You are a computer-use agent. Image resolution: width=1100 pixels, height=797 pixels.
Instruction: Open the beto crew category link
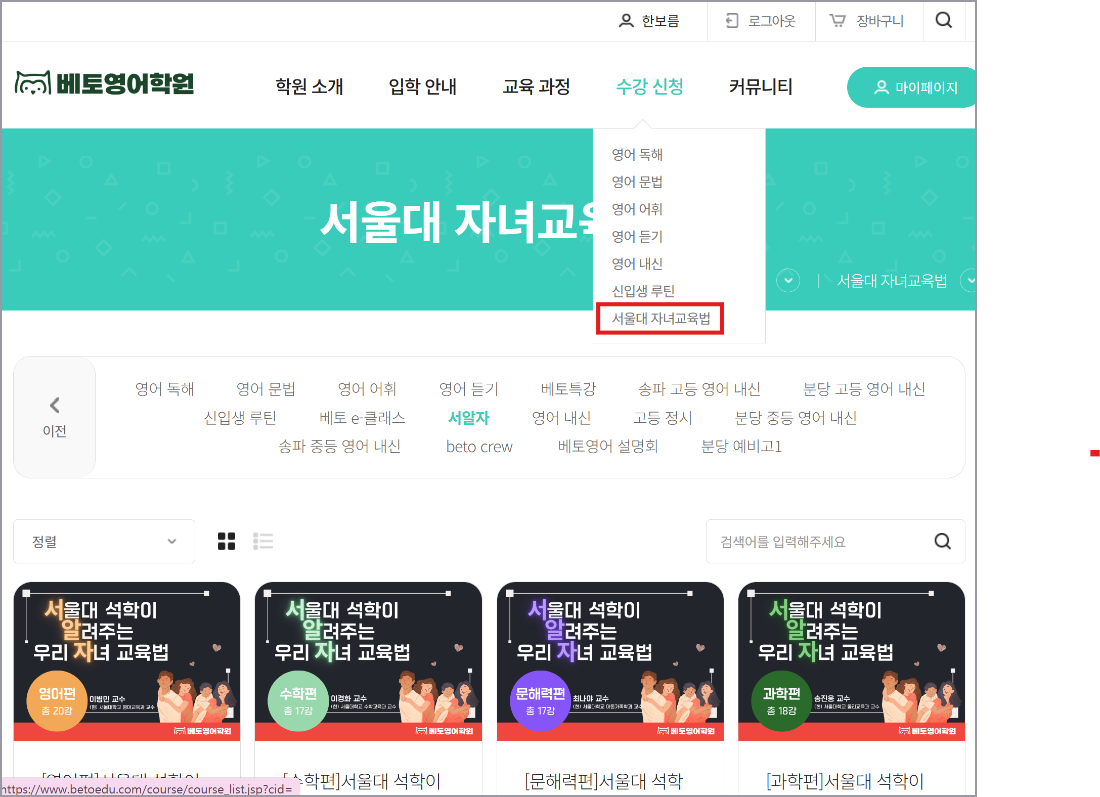point(479,447)
